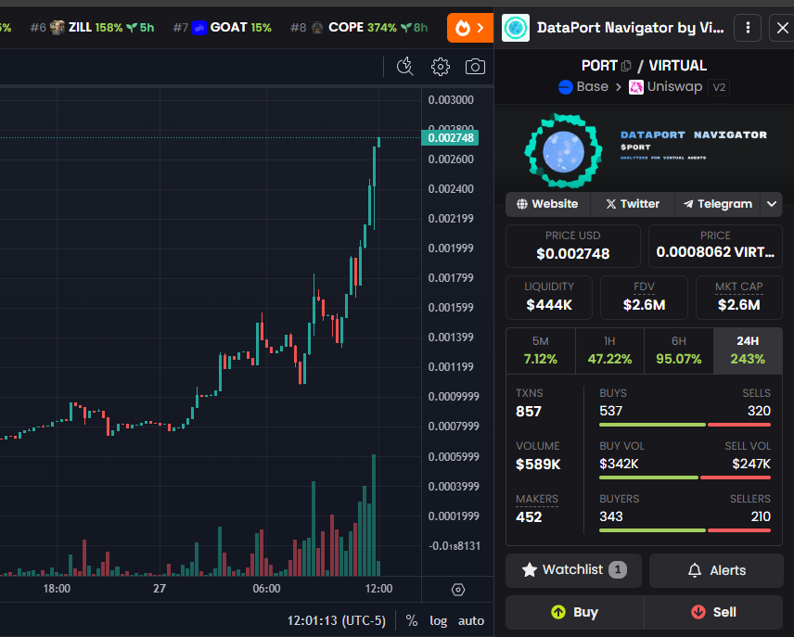The height and width of the screenshot is (637, 794).
Task: Click the buys versus sells ratio bar
Action: [685, 425]
